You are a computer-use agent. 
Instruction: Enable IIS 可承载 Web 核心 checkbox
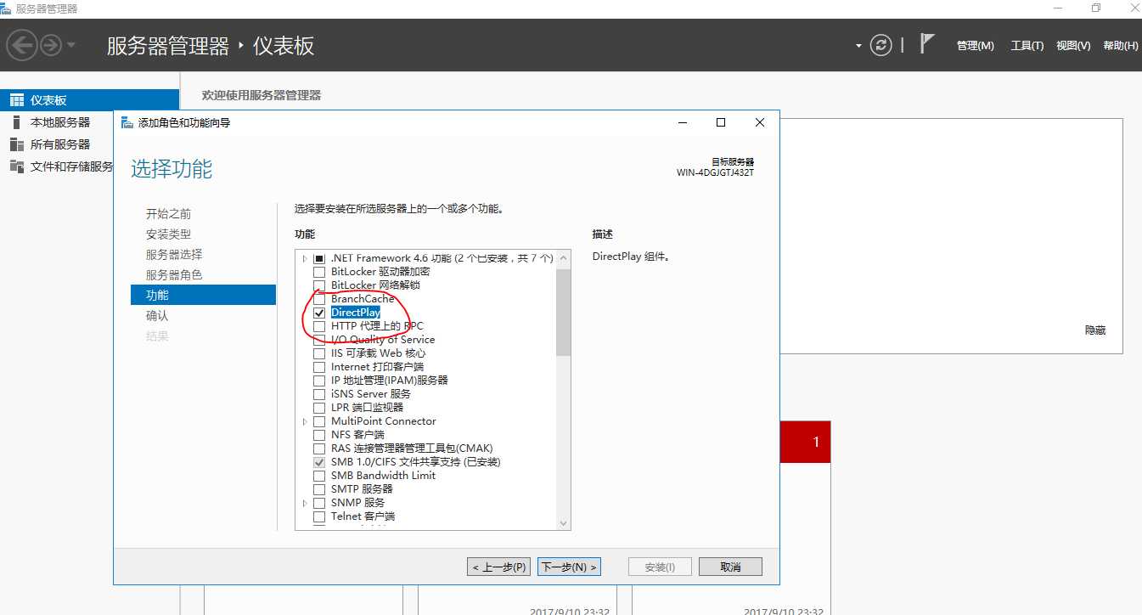(319, 353)
